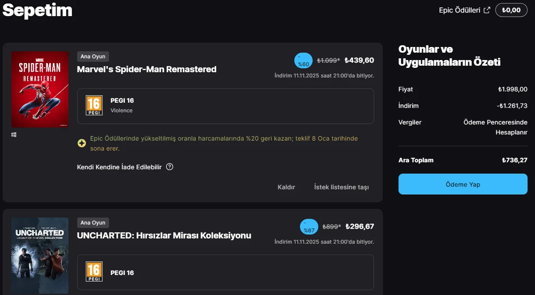
Task: Open Marvel's Spider-Man Remastered title link
Action: (x=147, y=69)
